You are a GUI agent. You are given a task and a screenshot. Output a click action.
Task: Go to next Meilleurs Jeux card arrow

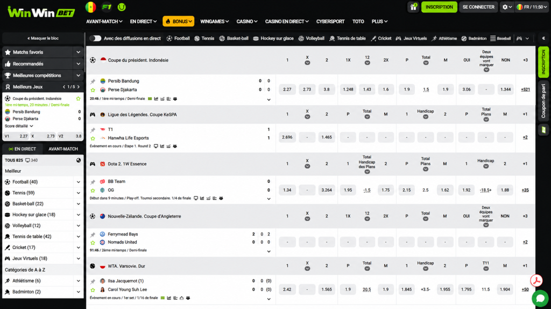point(79,87)
